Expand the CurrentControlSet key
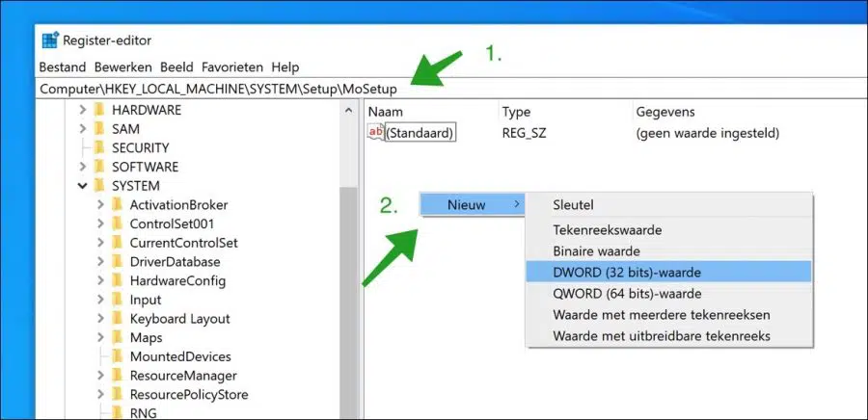This screenshot has height=420, width=868. (100, 243)
